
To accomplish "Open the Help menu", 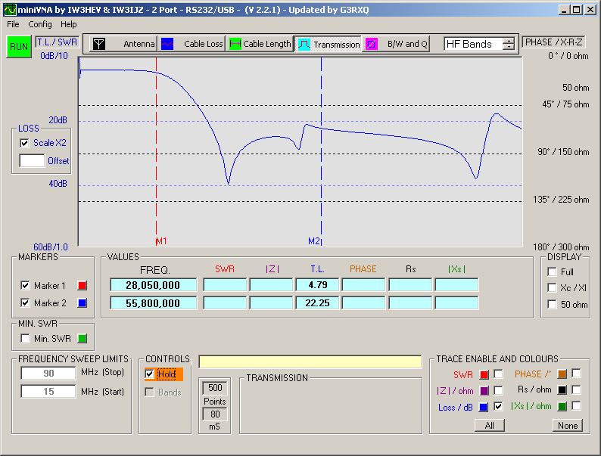I will [69, 24].
